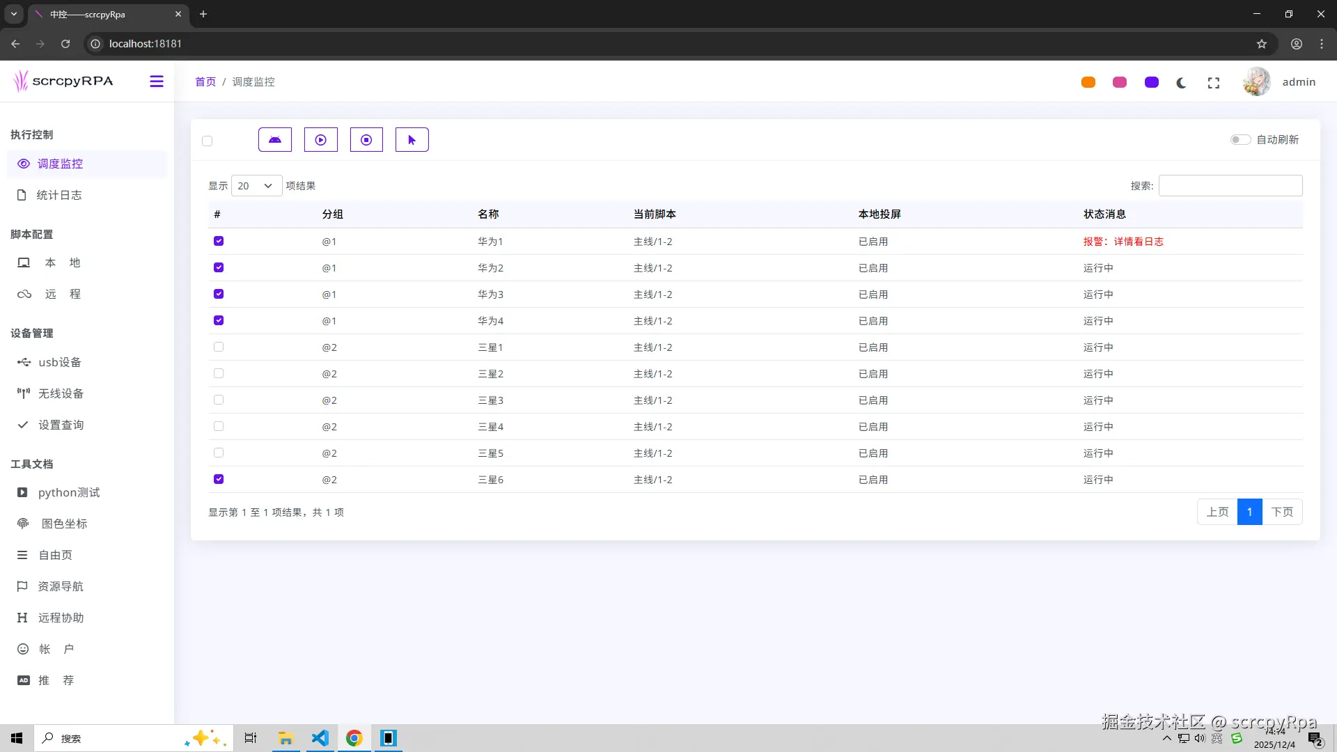The image size is (1337, 752).
Task: Go to the usb设备 menu item
Action: (x=60, y=362)
